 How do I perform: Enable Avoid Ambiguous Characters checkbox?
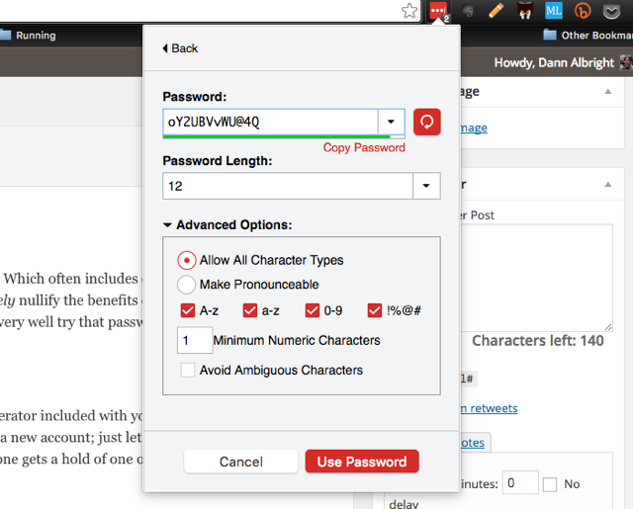click(x=187, y=371)
